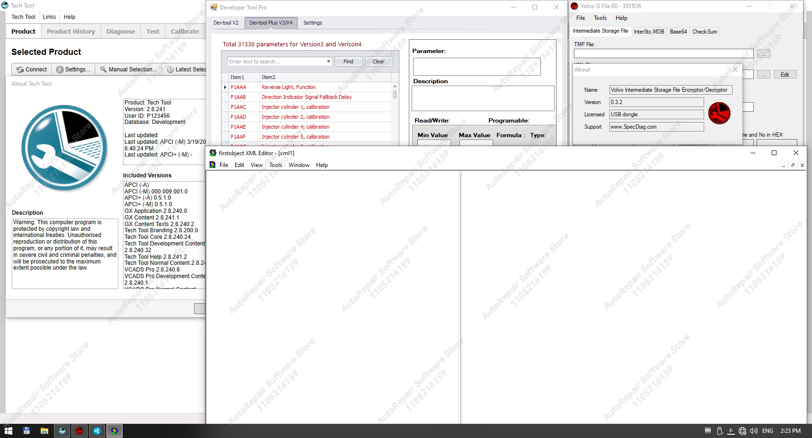Switch to the CheckSum tab

(705, 32)
